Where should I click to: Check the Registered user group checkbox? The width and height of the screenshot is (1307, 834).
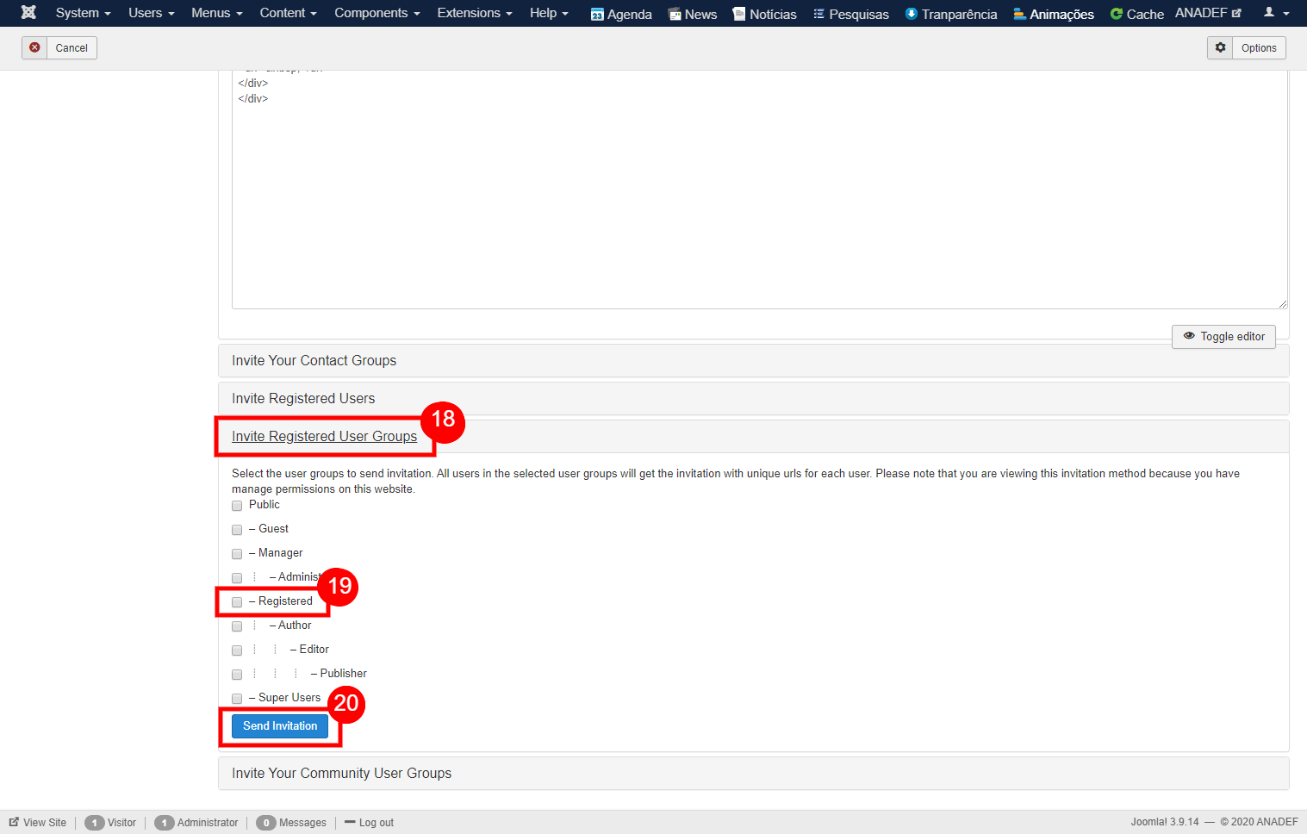(237, 602)
